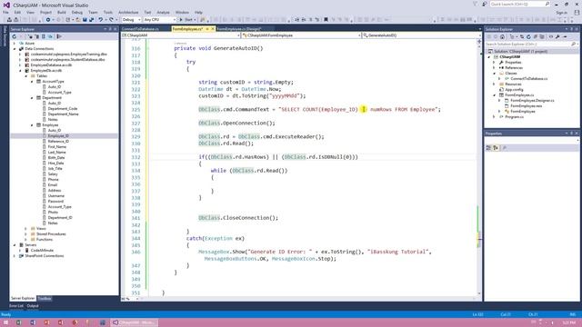Open the GenerateAutoID member dropdown

[x=420, y=35]
